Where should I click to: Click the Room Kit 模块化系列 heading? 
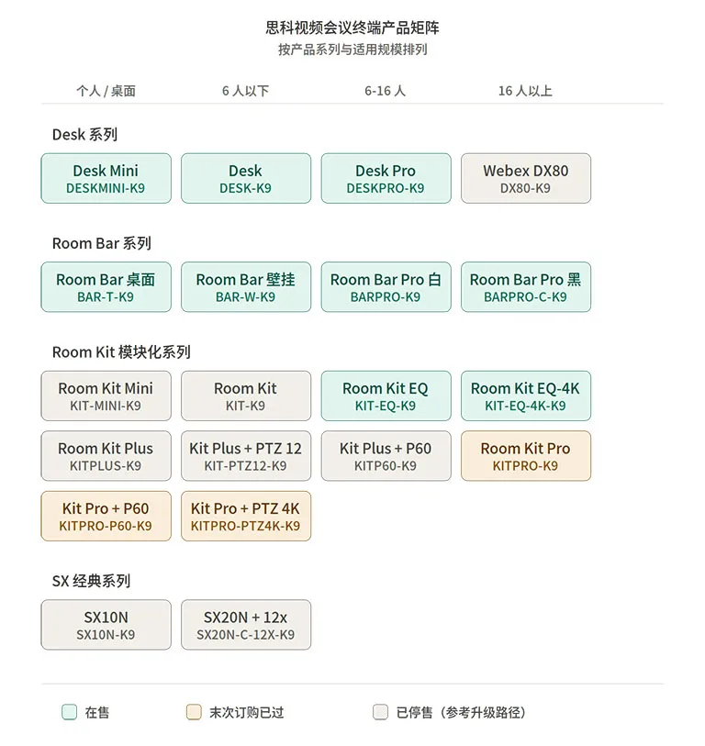pos(121,352)
